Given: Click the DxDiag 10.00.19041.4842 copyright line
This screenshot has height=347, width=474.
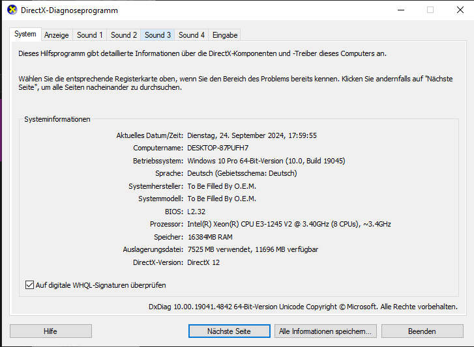Looking at the screenshot, I should tap(303, 307).
